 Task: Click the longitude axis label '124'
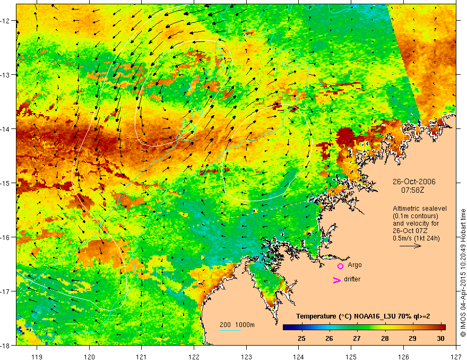[x=299, y=357]
